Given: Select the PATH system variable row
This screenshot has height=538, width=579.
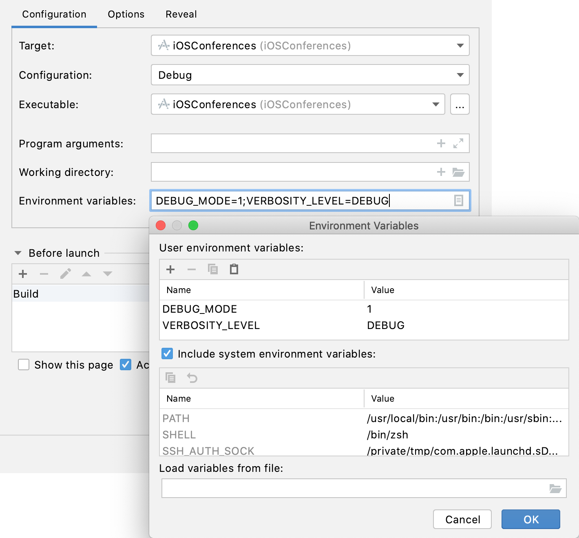Looking at the screenshot, I should 364,418.
